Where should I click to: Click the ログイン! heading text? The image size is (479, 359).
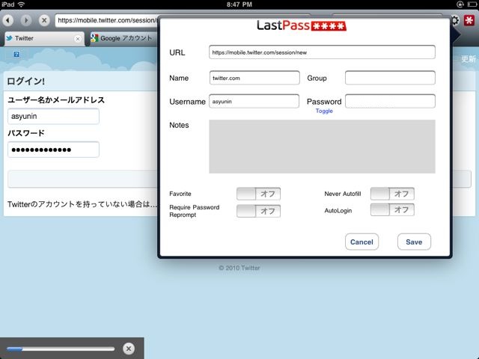click(x=26, y=82)
